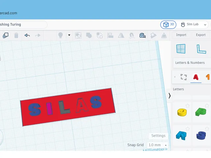Click the Group shapes icon
Screen dimensions: 211x158
(x=78, y=36)
